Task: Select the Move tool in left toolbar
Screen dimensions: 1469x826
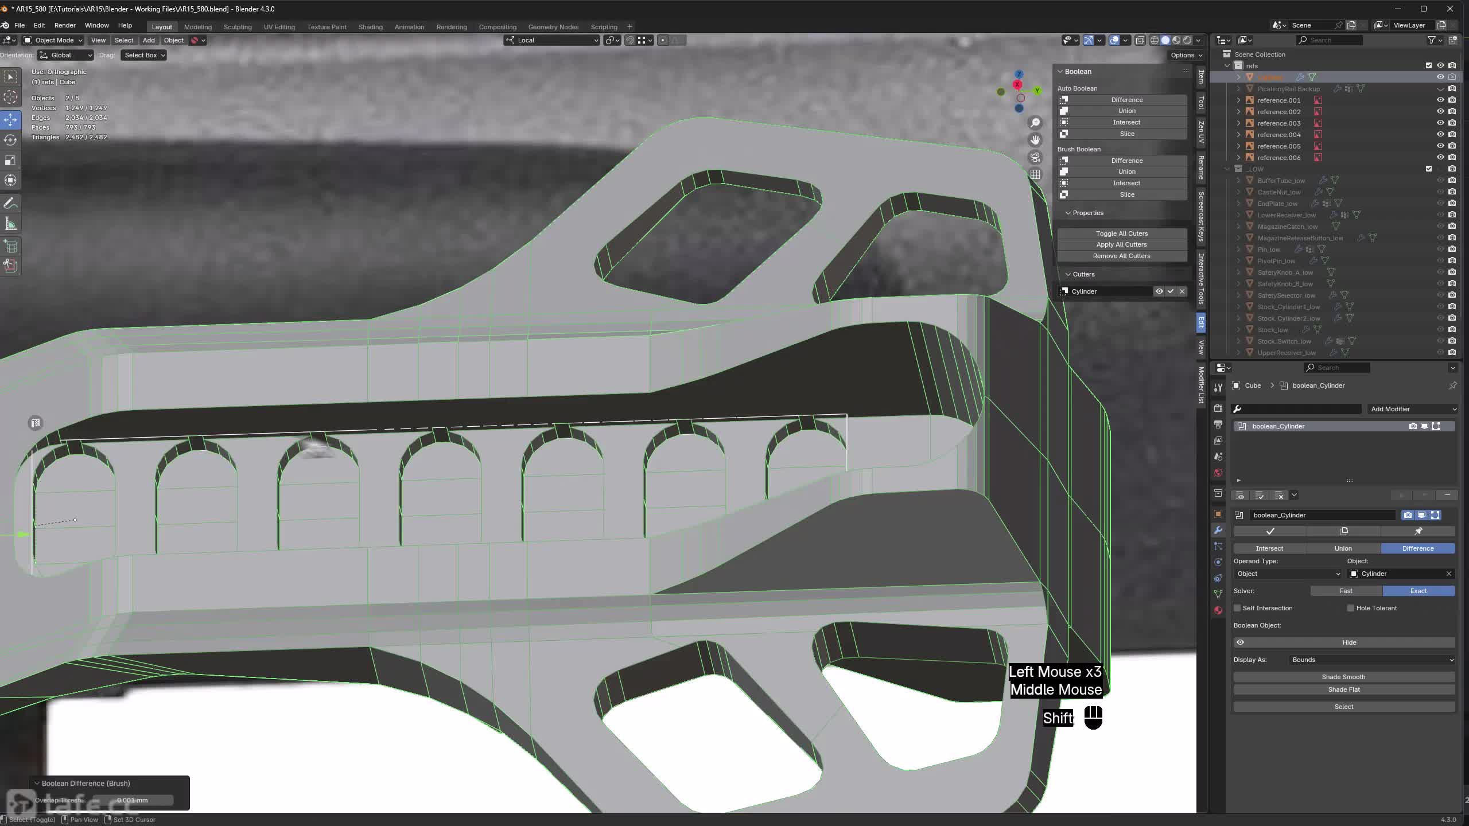Action: pos(10,119)
